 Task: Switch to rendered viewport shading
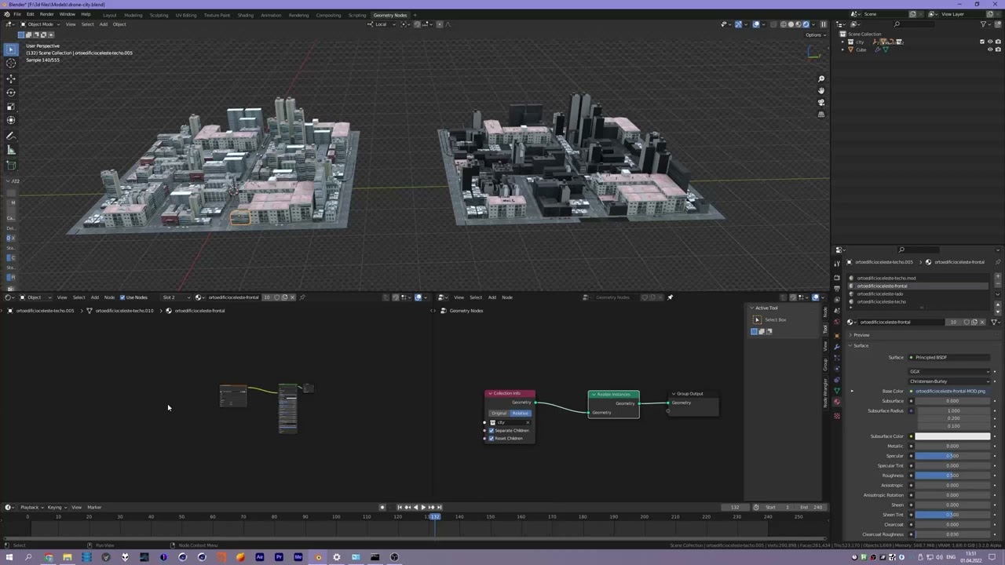point(806,24)
